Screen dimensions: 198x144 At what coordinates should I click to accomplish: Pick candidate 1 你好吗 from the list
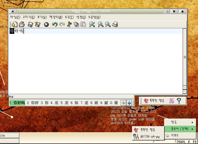(x=17, y=103)
